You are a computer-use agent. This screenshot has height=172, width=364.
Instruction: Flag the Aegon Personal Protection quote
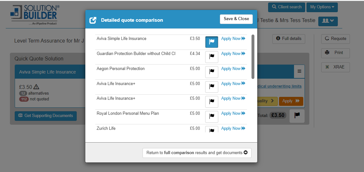[x=212, y=72]
